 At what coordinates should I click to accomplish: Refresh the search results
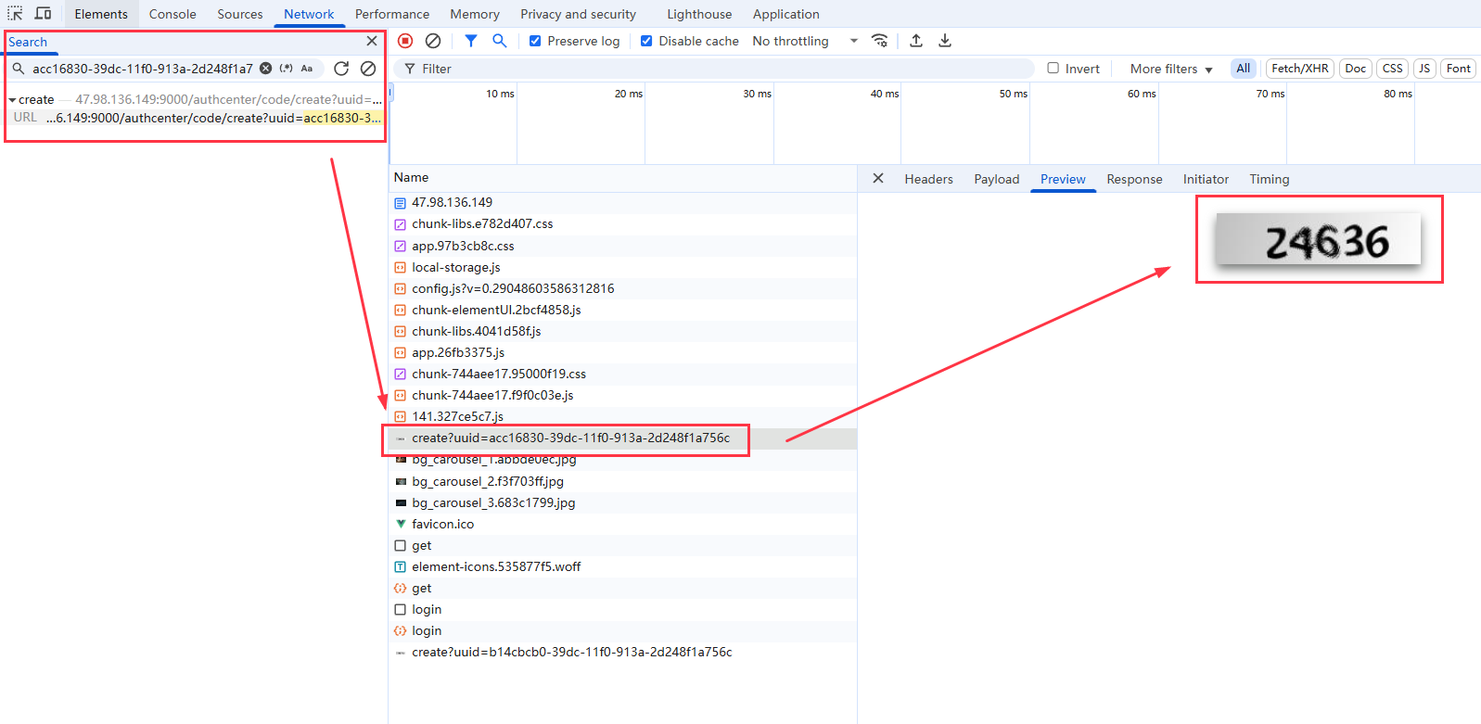(341, 69)
